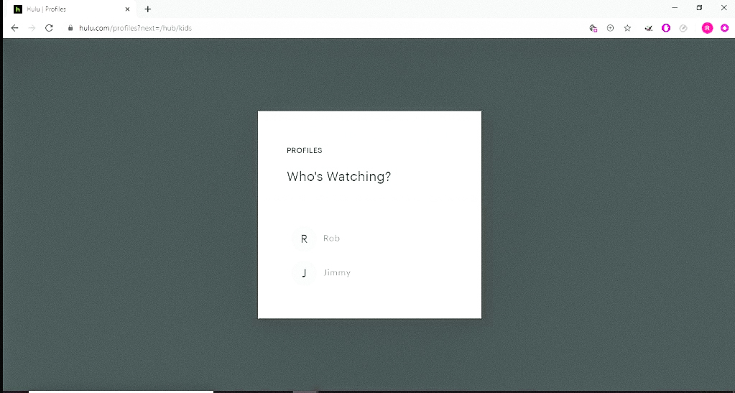Click the pink update arrow icon

724,28
